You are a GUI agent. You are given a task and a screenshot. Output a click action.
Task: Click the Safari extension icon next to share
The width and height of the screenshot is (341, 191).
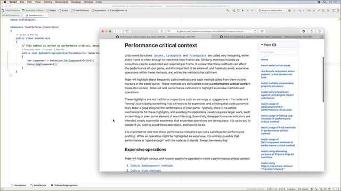click(x=304, y=31)
